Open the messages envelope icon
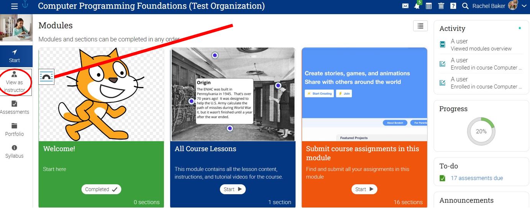 405,6
